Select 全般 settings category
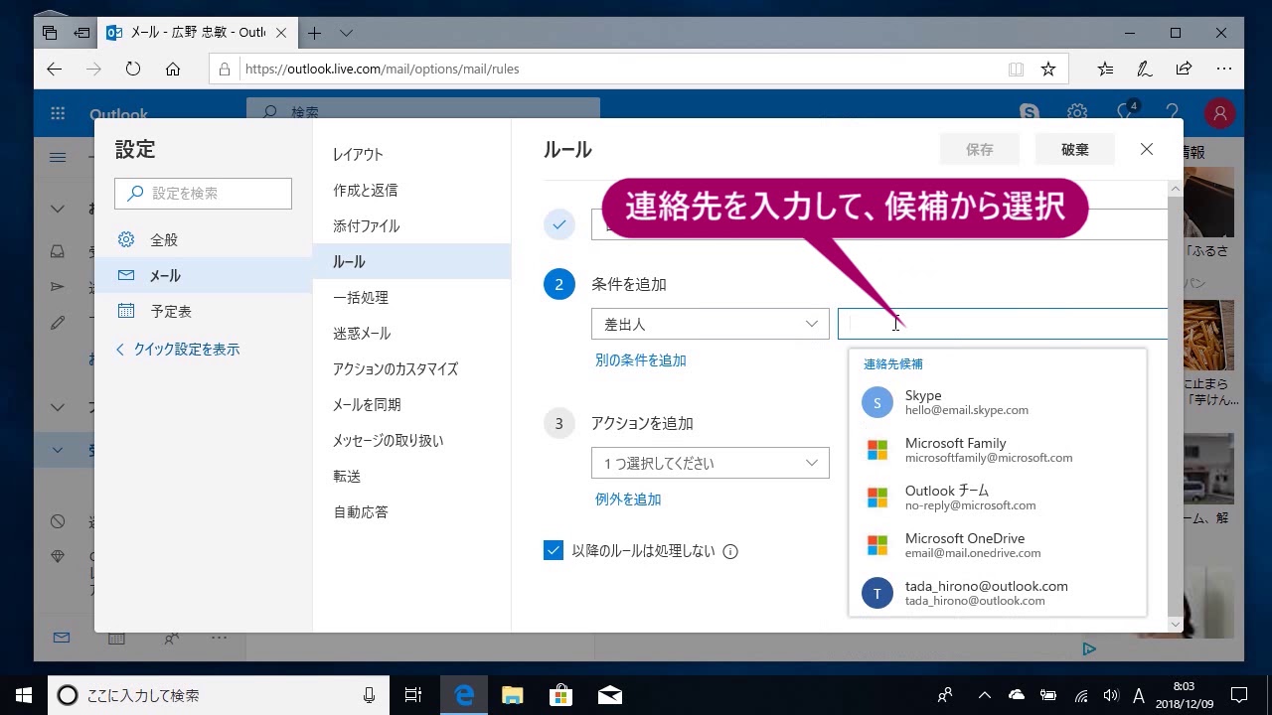1272x715 pixels. pos(203,239)
